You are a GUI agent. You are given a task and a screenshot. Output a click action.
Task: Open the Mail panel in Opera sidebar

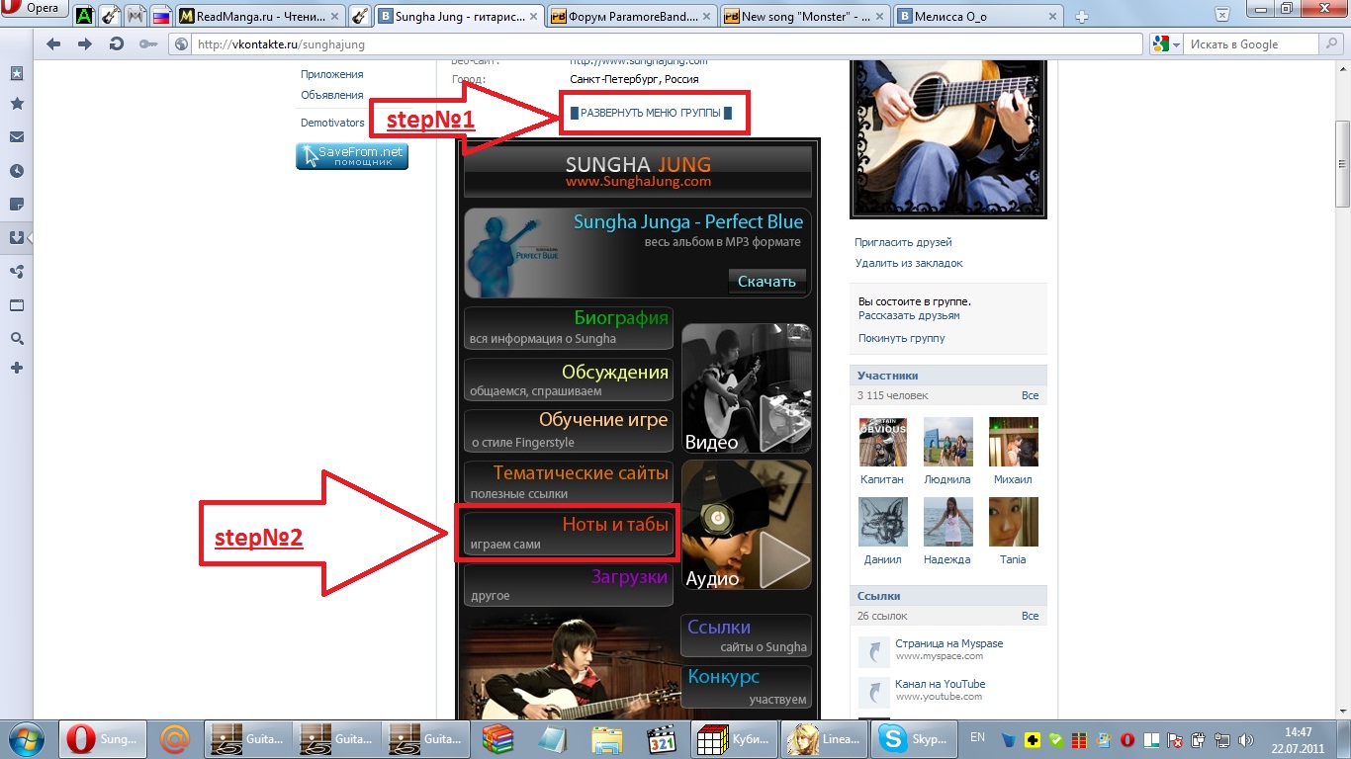17,137
